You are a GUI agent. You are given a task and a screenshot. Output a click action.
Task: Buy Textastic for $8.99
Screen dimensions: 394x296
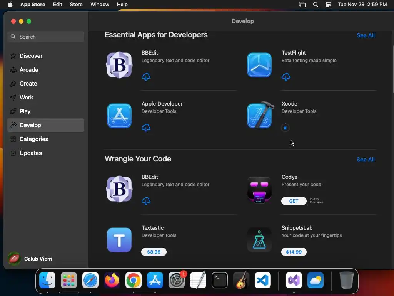pos(154,252)
